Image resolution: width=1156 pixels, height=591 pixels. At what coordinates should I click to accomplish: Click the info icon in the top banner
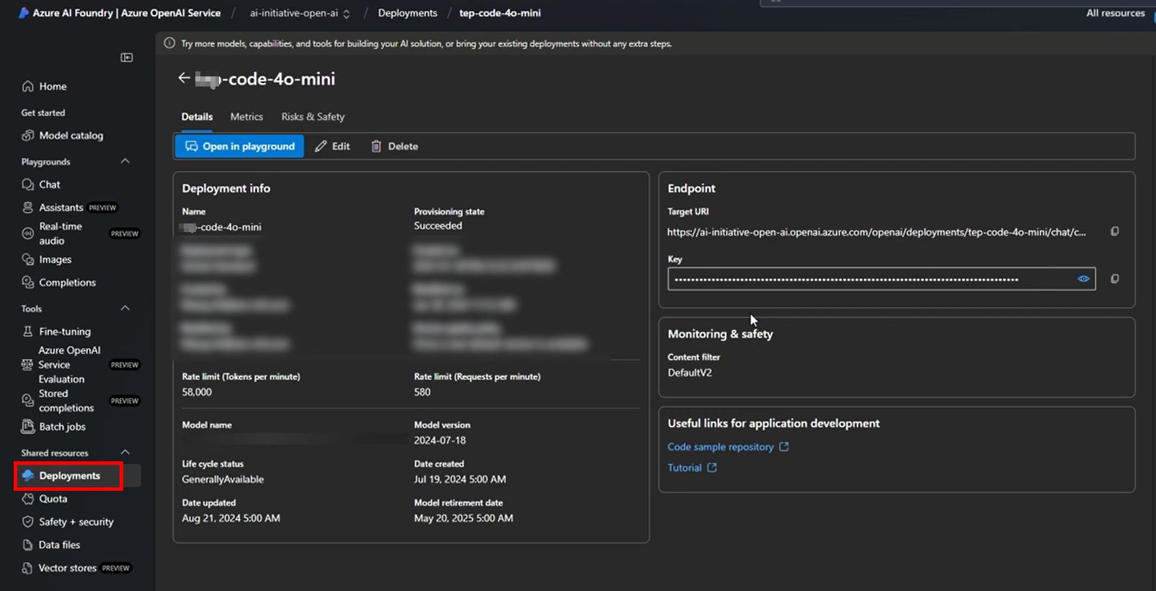(169, 43)
